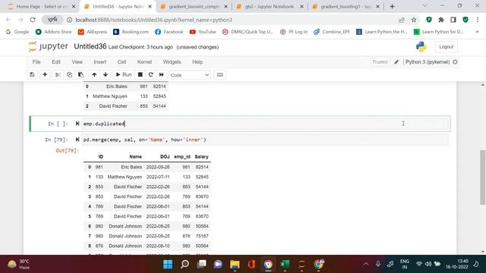Click the Jupyter logo
The image size is (486, 273).
(x=48, y=47)
